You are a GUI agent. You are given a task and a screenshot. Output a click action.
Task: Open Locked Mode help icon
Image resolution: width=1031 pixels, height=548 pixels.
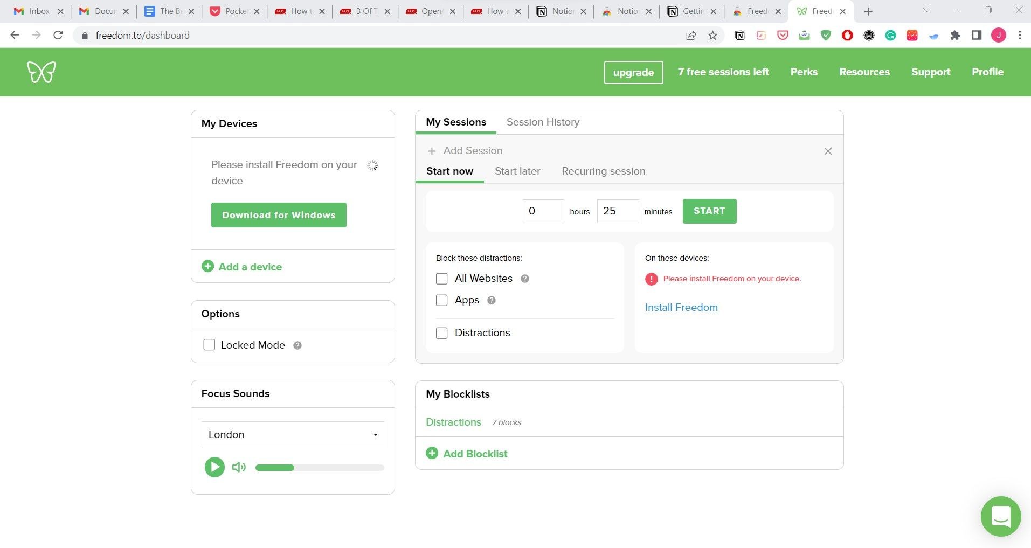[x=297, y=345]
